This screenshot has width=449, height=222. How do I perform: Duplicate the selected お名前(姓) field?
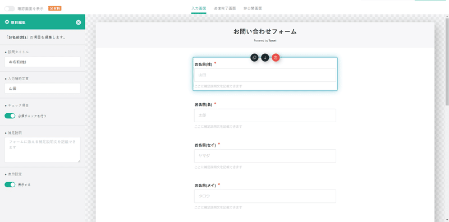click(254, 58)
